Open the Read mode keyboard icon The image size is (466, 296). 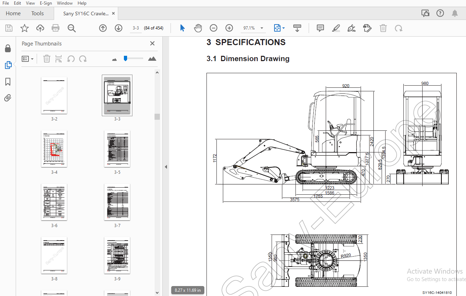pyautogui.click(x=297, y=28)
